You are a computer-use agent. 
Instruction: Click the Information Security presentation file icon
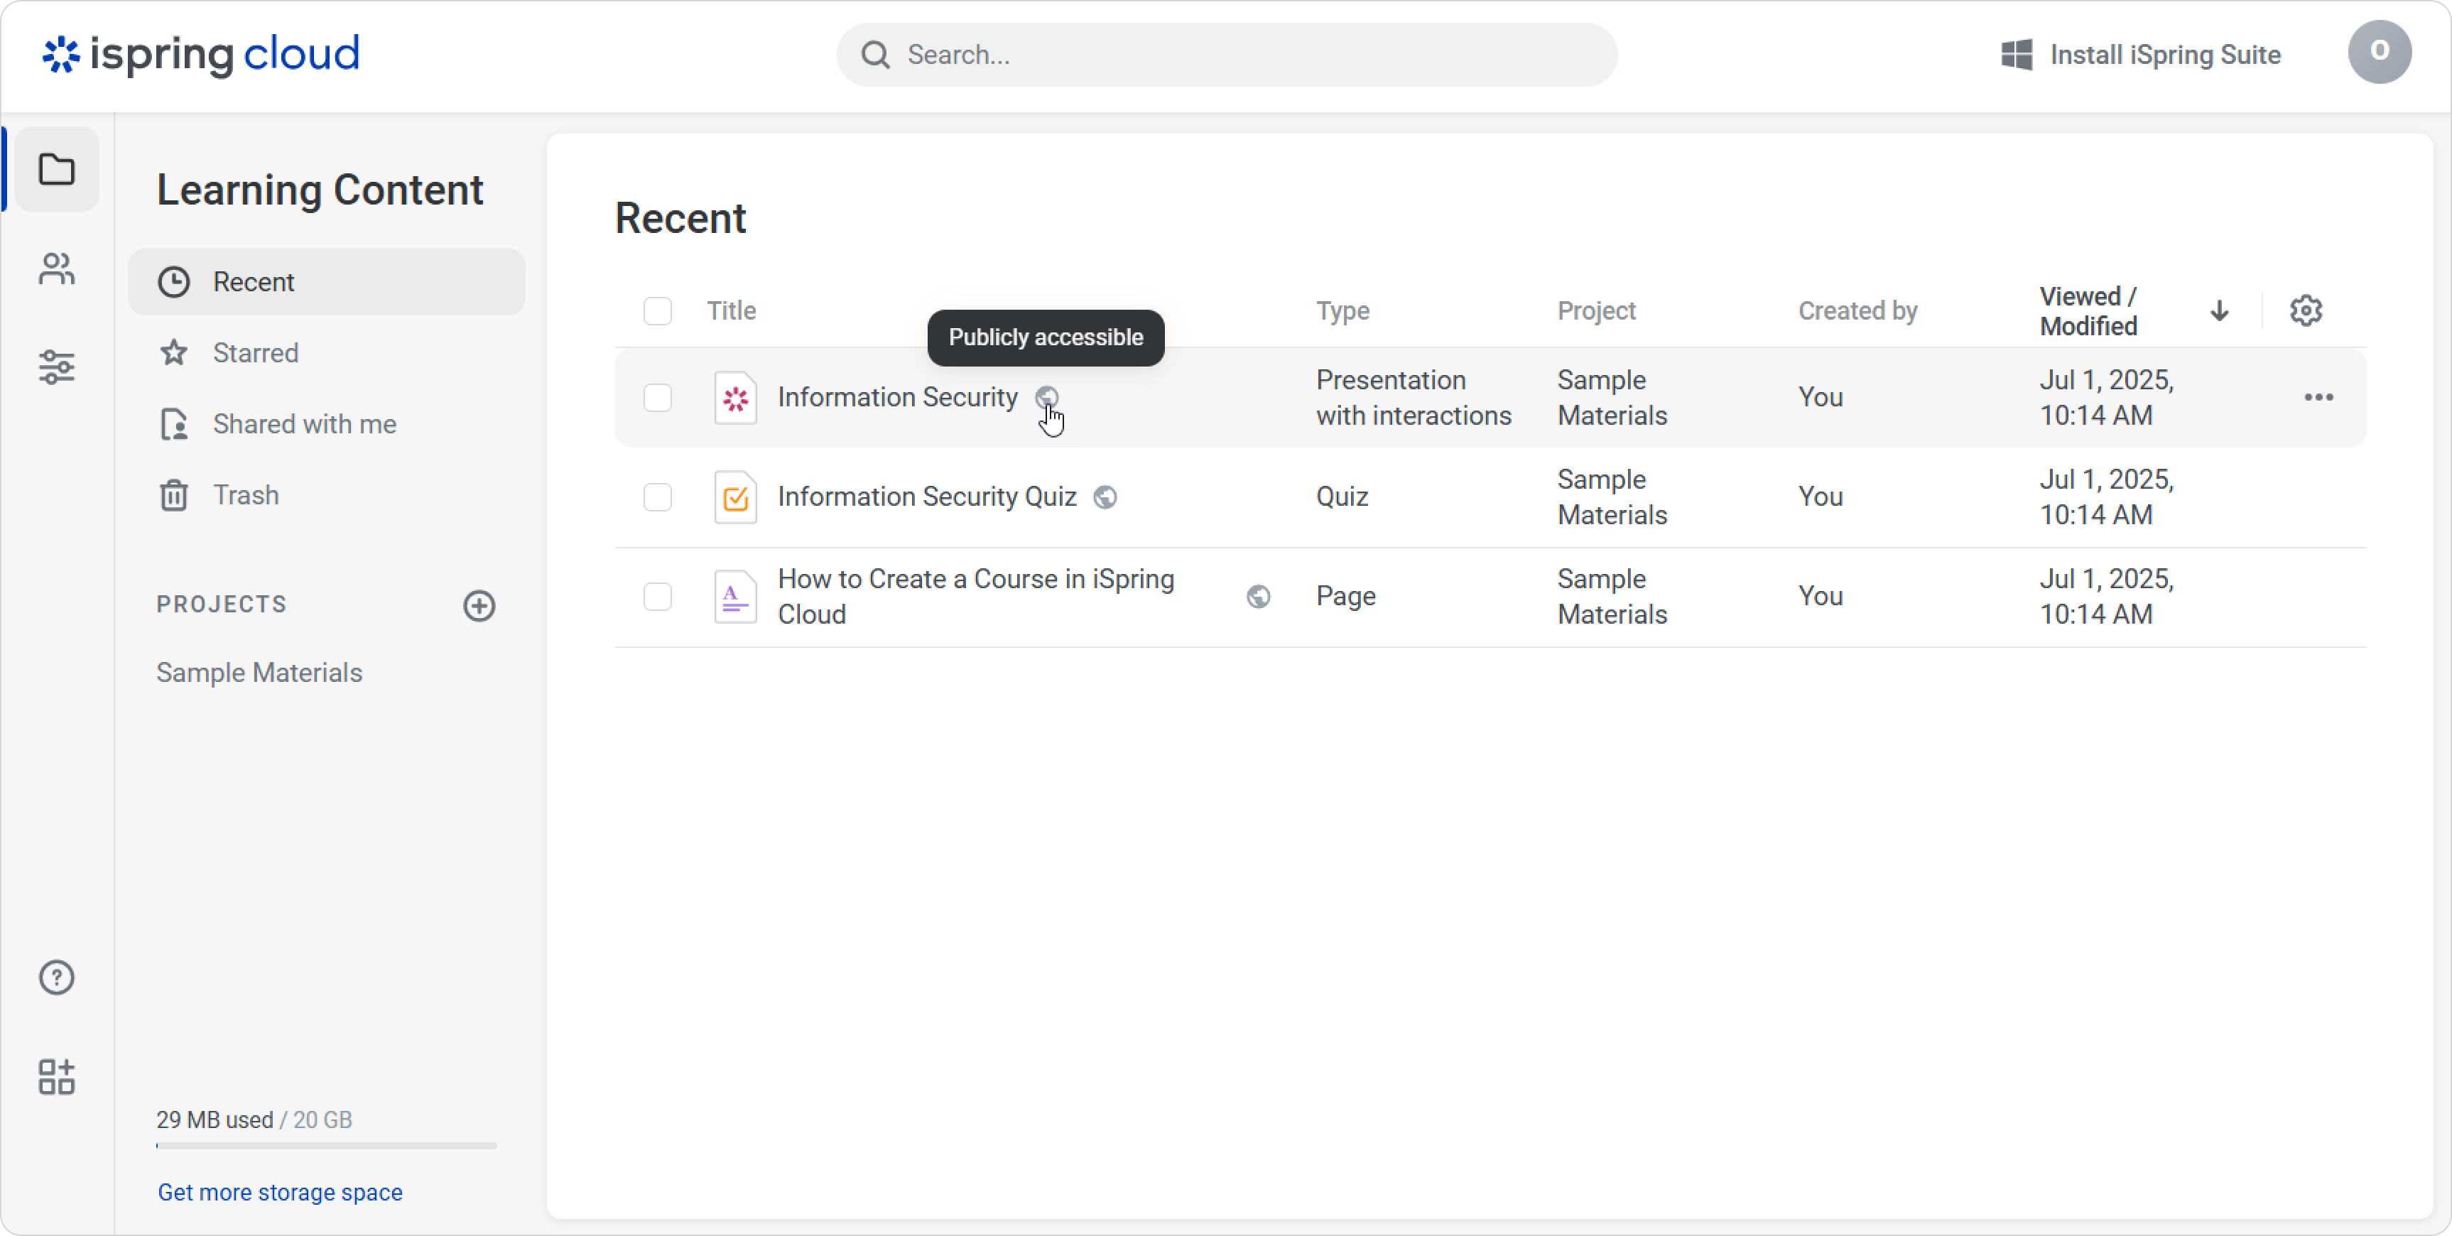[x=735, y=397]
